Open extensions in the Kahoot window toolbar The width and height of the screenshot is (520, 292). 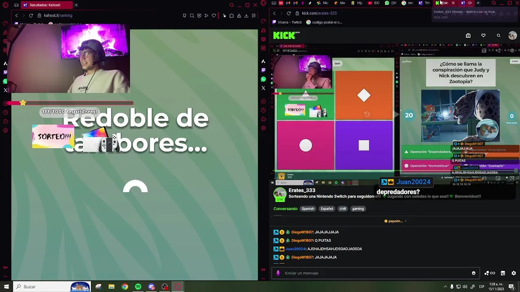coord(232,15)
